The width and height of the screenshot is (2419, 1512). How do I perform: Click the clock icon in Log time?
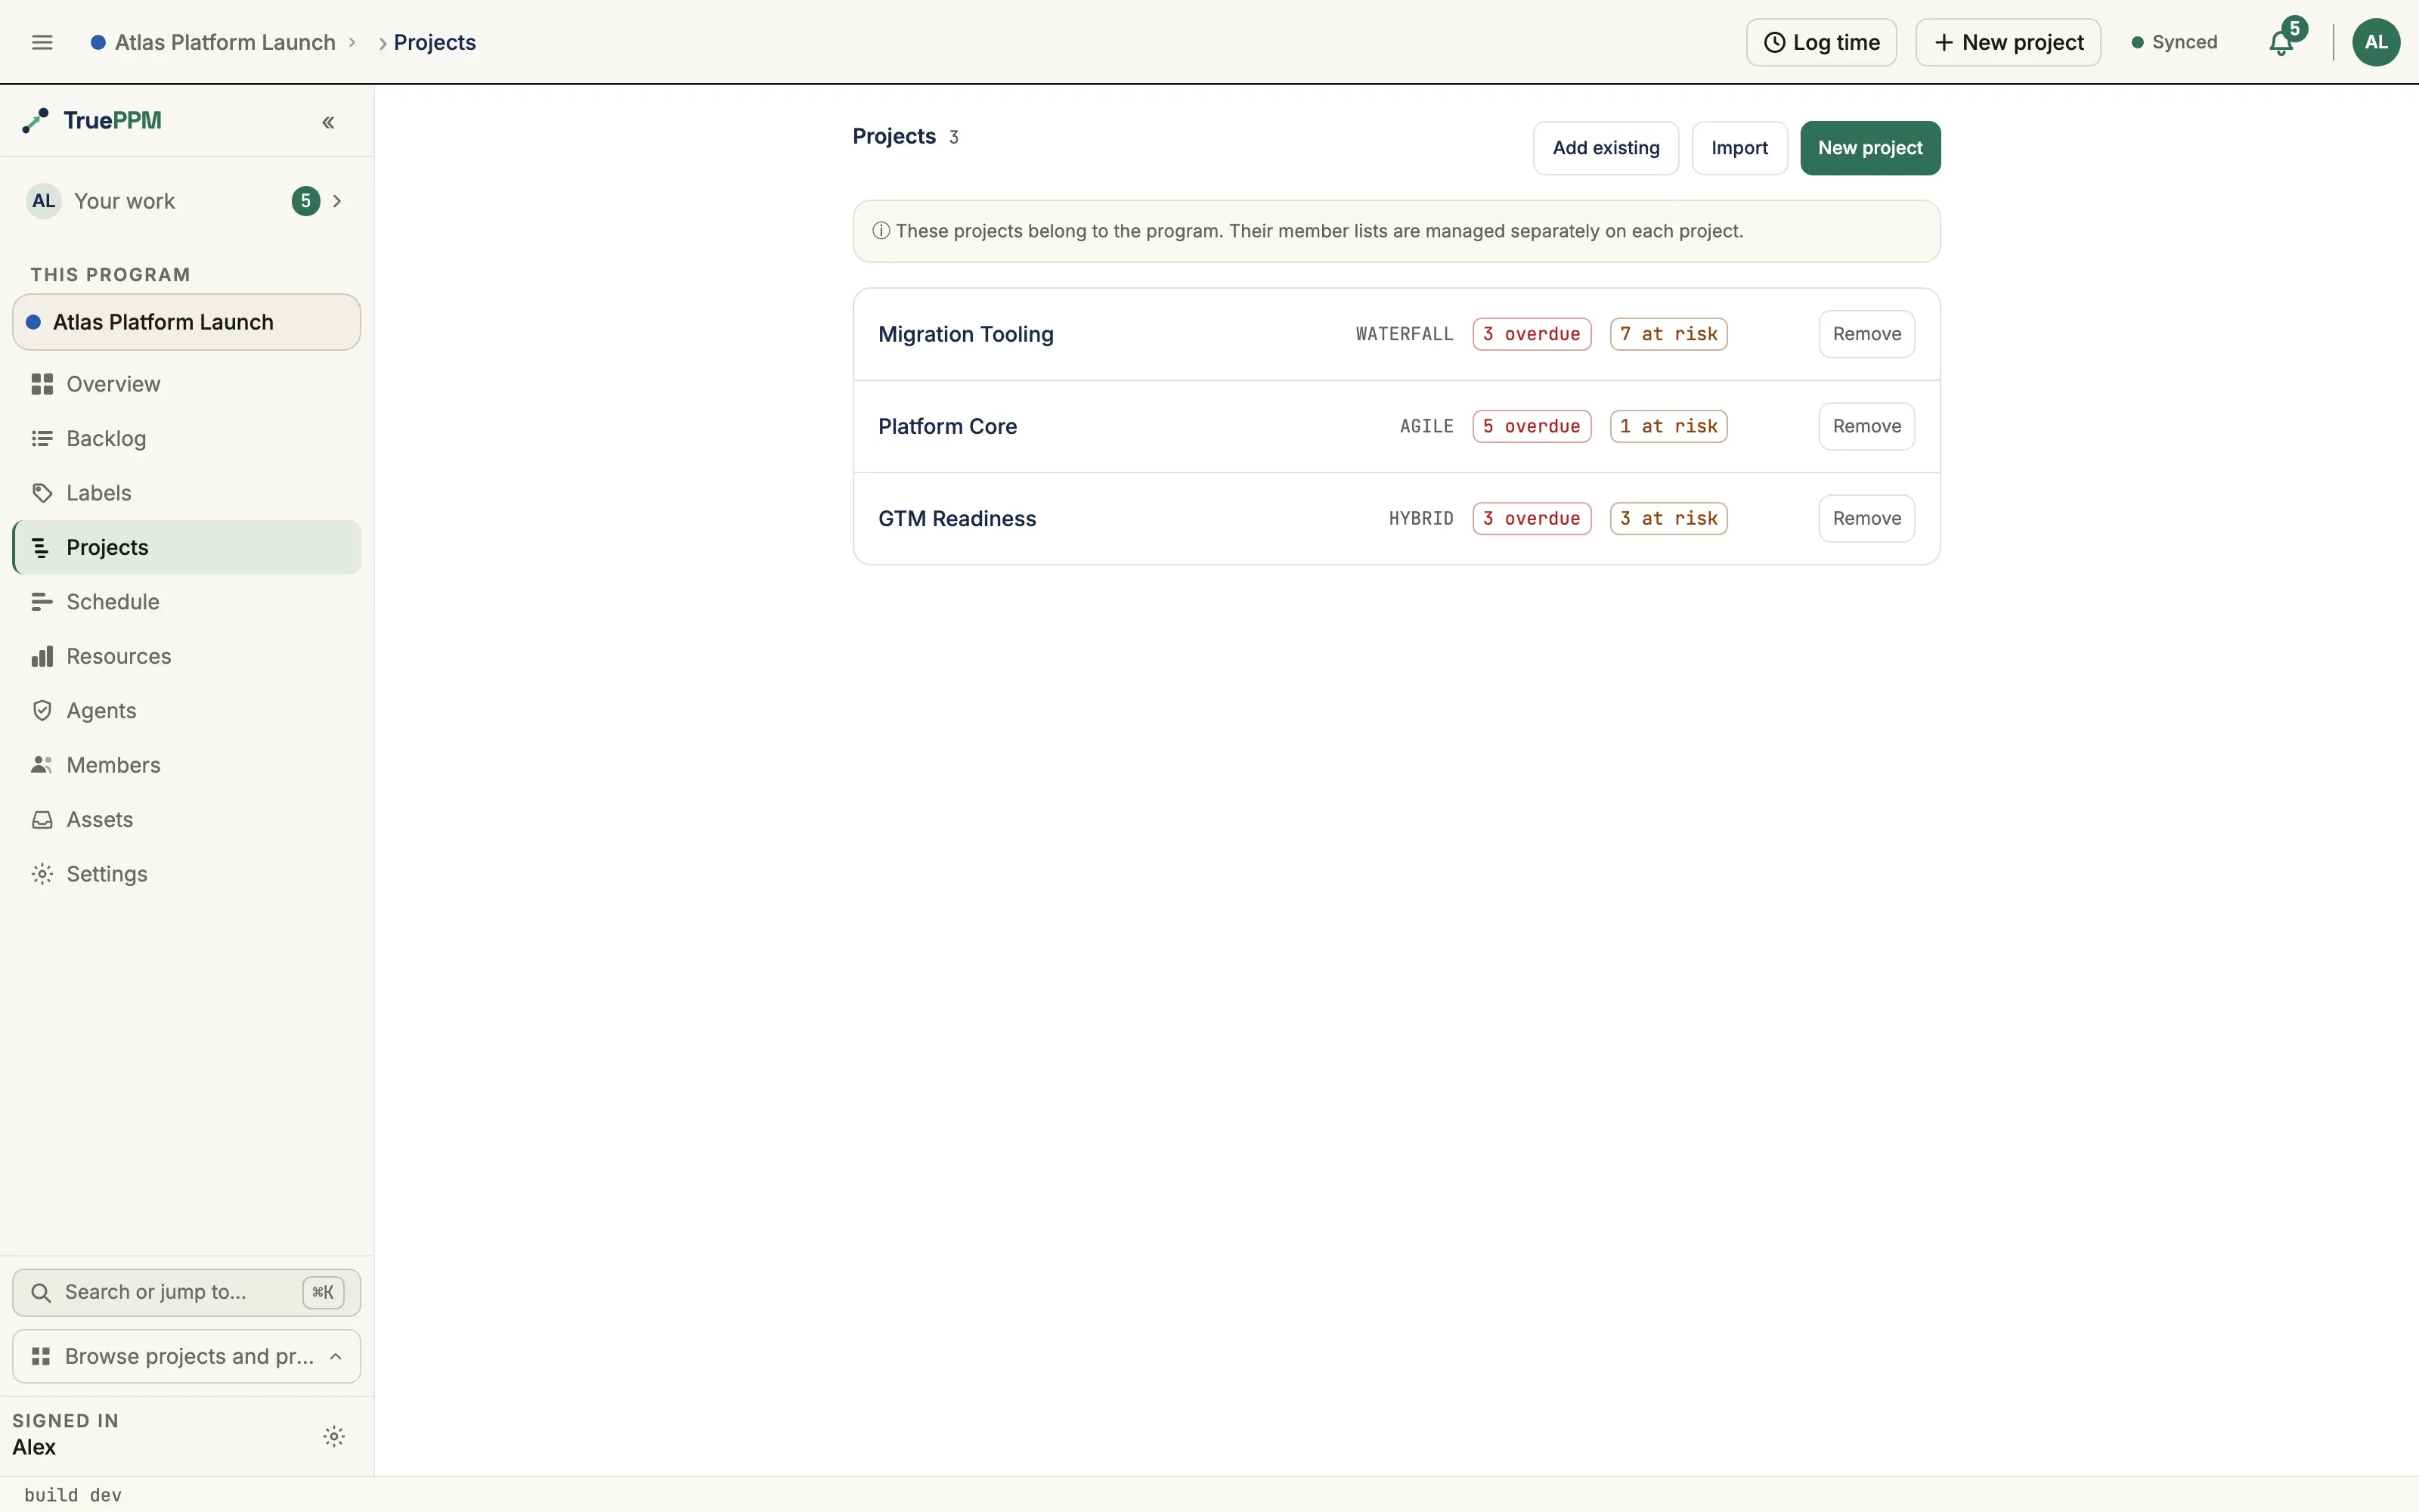tap(1774, 42)
